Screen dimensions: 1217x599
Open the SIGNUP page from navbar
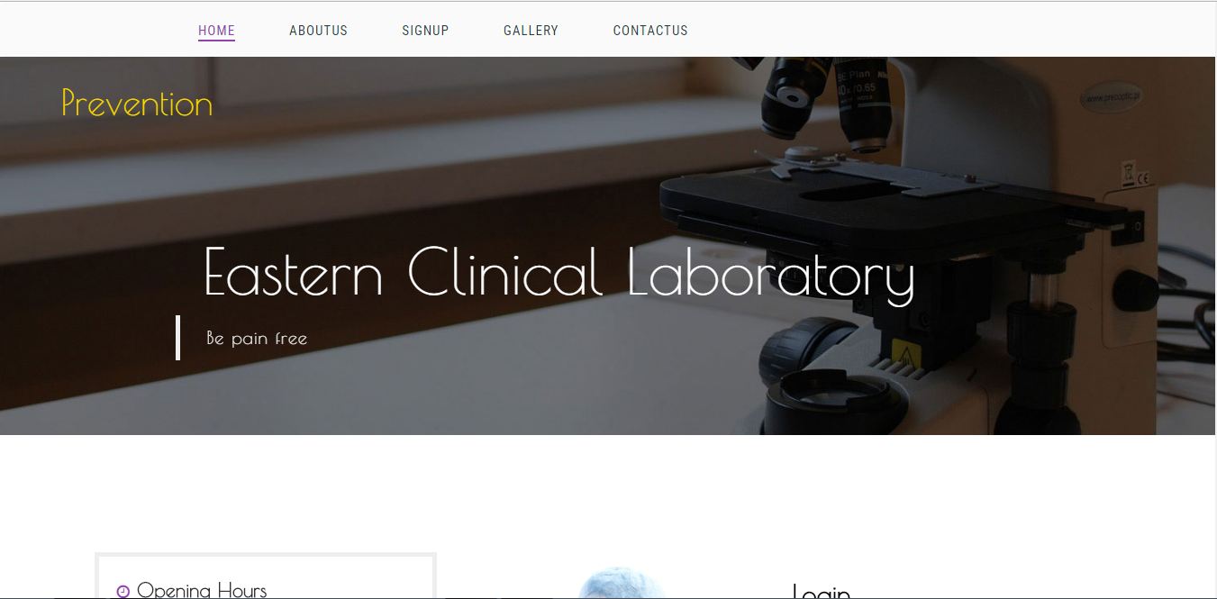(425, 31)
